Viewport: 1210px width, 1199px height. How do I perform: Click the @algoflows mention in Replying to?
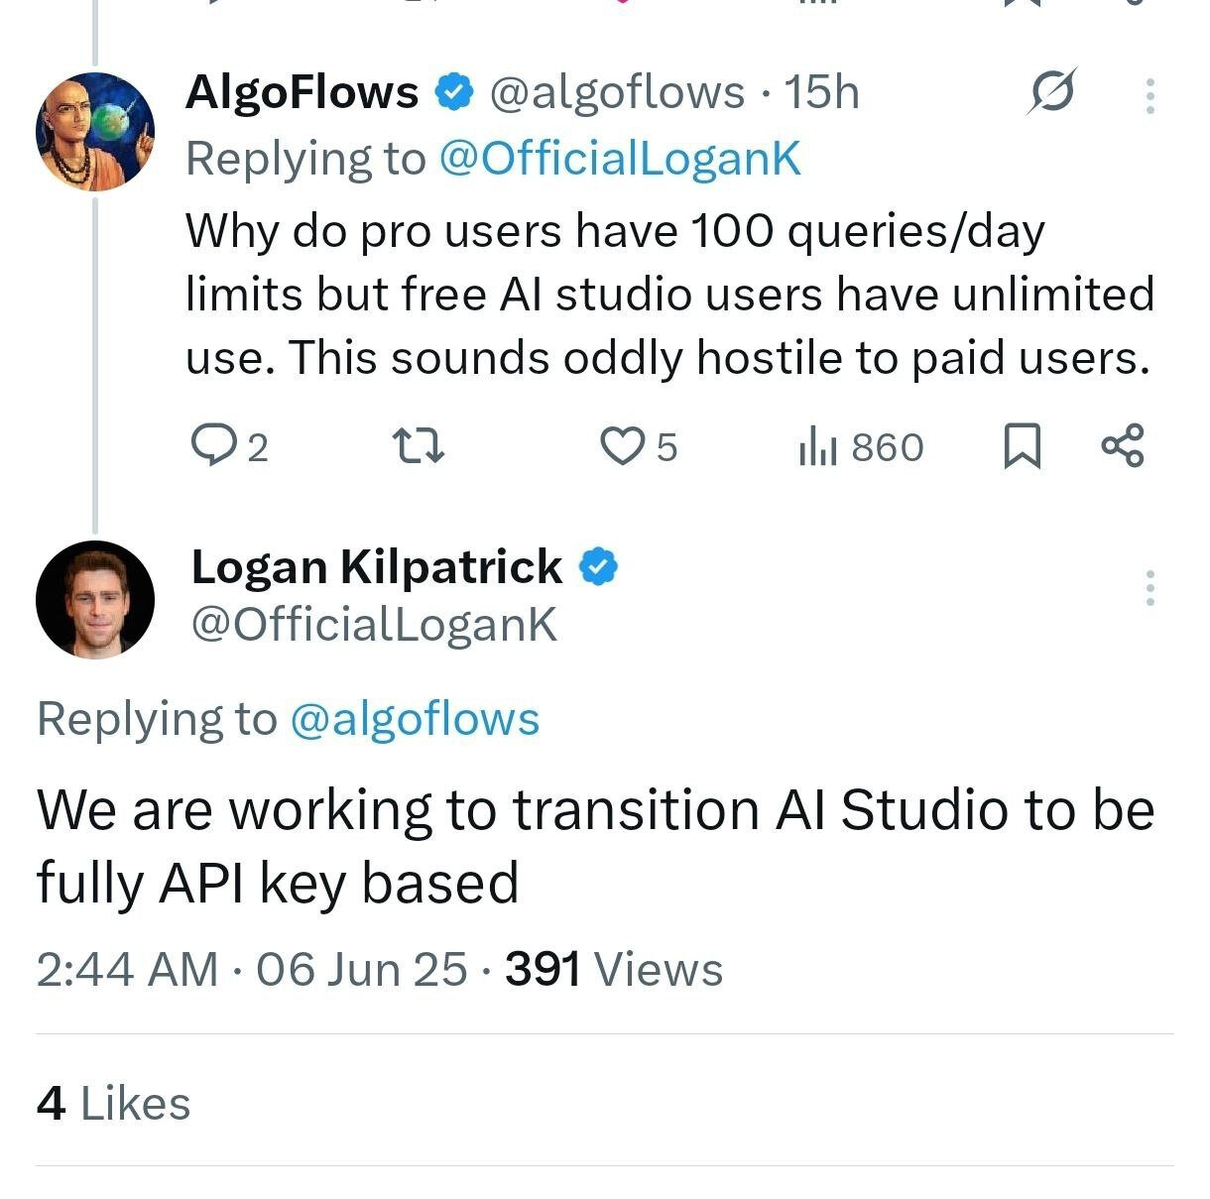pos(415,719)
